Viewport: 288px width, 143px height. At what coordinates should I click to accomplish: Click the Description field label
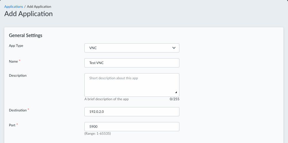(18, 76)
